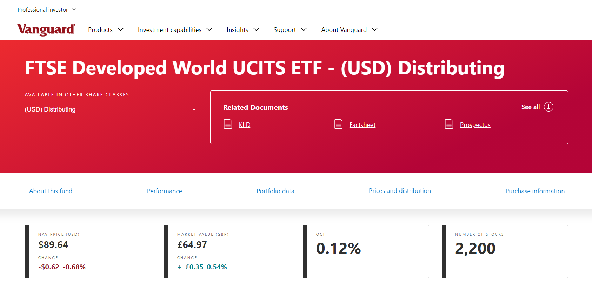Open the KIID document link
Image resolution: width=592 pixels, height=283 pixels.
245,125
